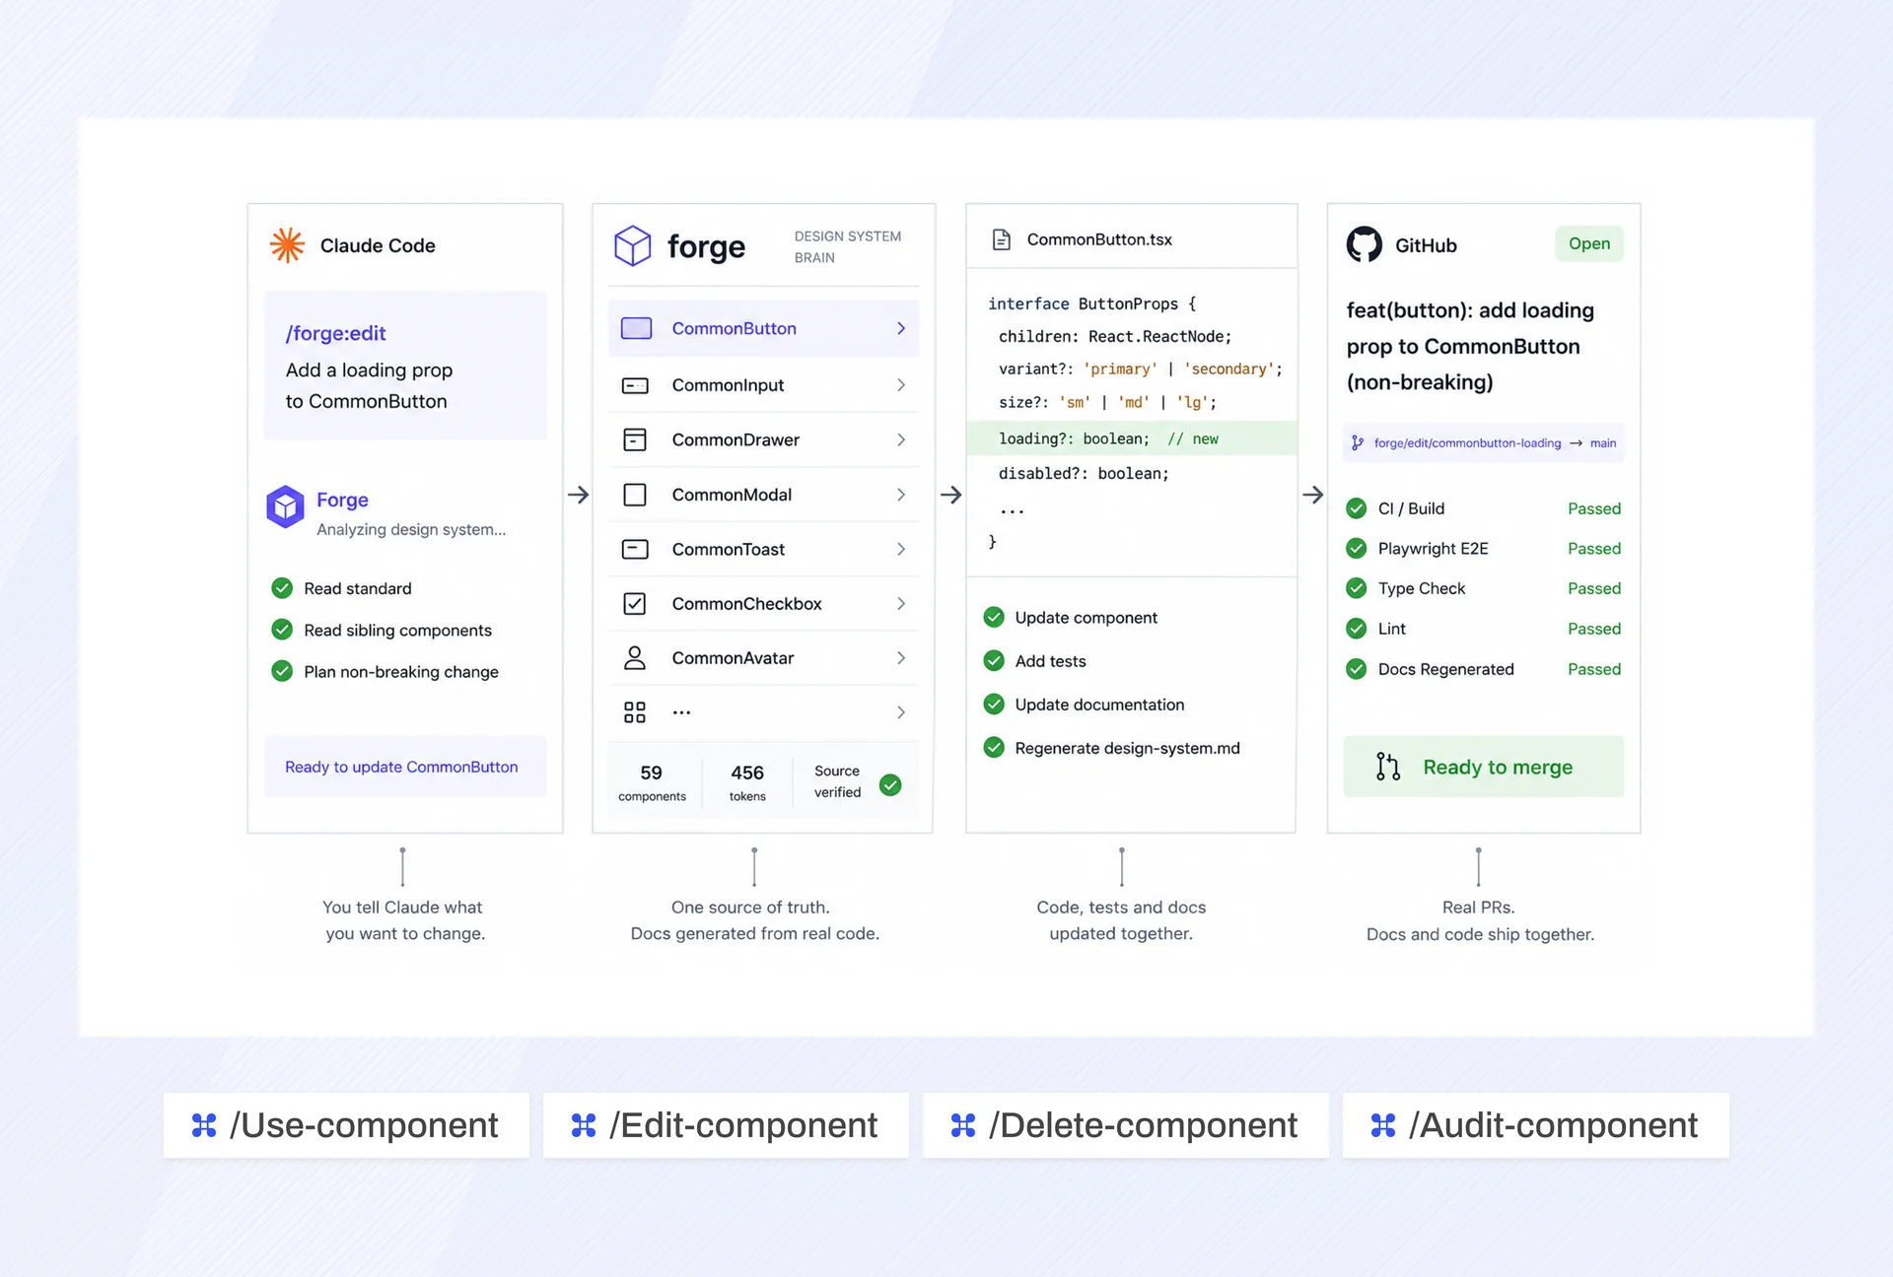Click the green Open status badge
The width and height of the screenshot is (1893, 1277).
pos(1589,243)
